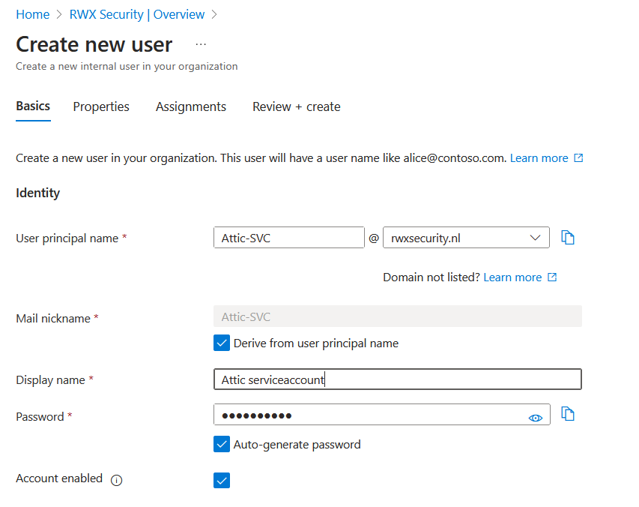Switch to the Properties tab
This screenshot has height=507, width=639.
click(x=101, y=106)
